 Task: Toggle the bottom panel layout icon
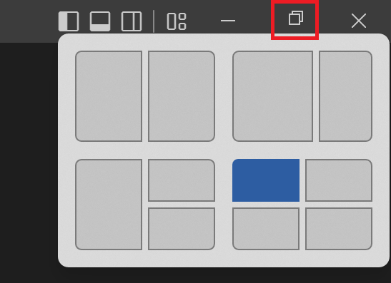point(100,21)
